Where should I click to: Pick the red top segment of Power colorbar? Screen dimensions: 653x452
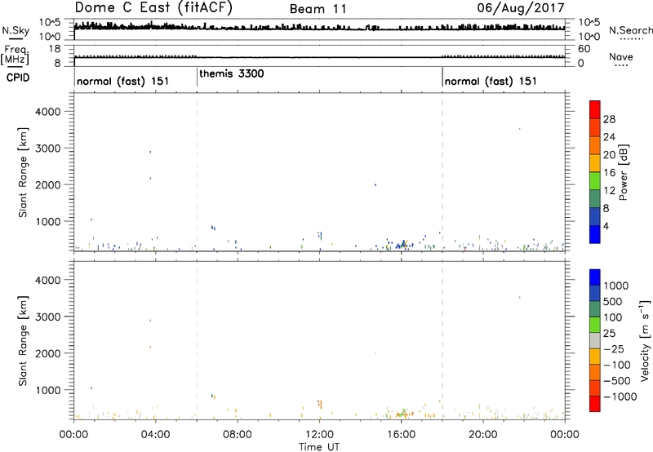tap(595, 109)
